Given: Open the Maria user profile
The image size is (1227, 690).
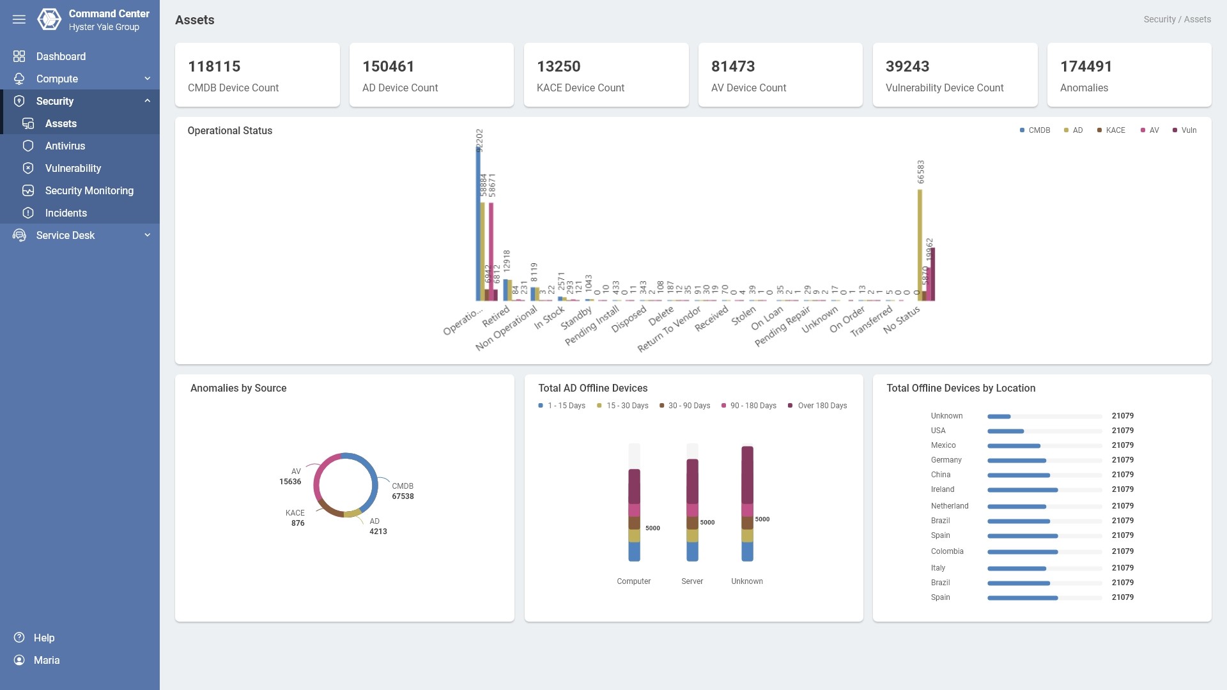Looking at the screenshot, I should pyautogui.click(x=46, y=660).
